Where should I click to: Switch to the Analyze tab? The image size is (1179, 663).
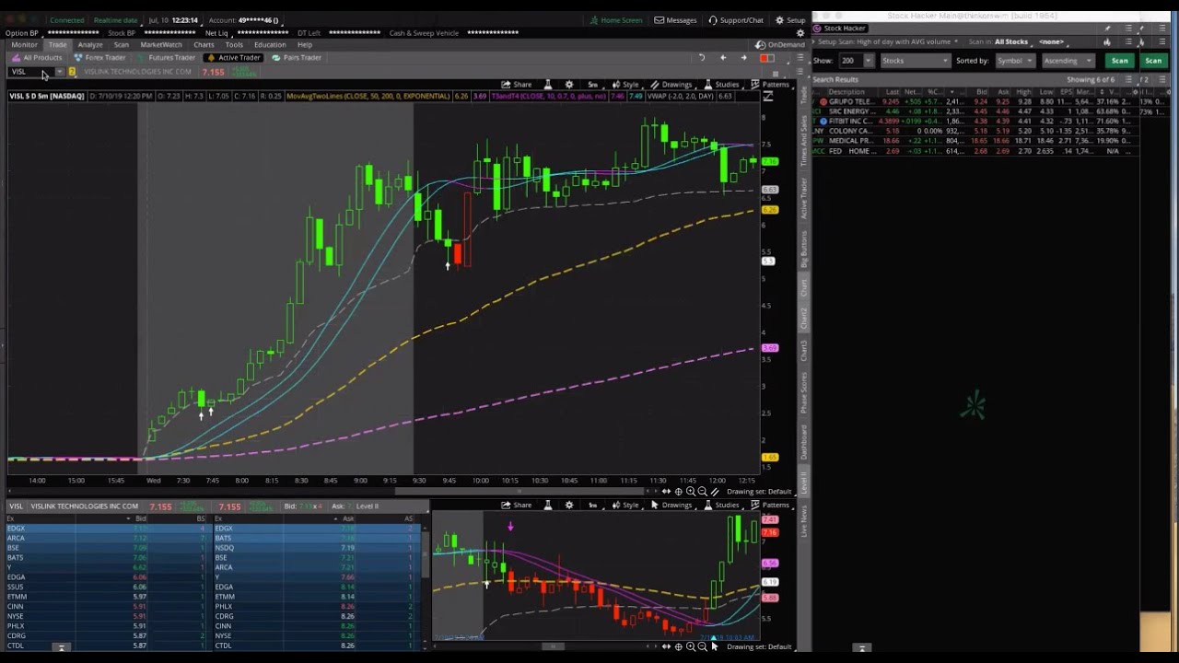click(90, 44)
